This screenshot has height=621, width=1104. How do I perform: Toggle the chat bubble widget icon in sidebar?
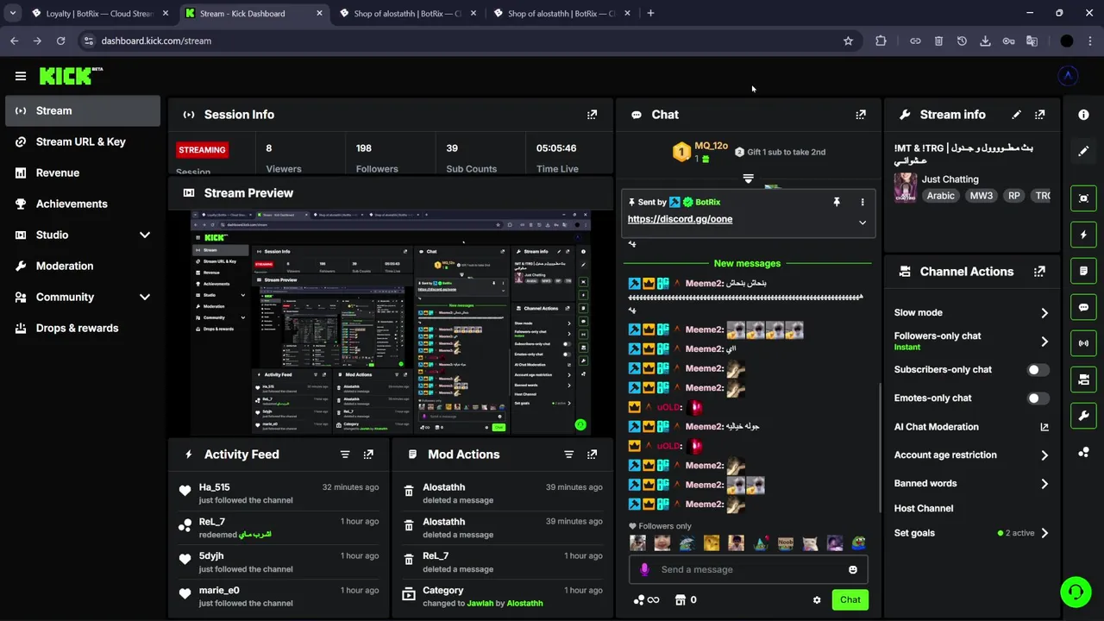(x=1083, y=307)
